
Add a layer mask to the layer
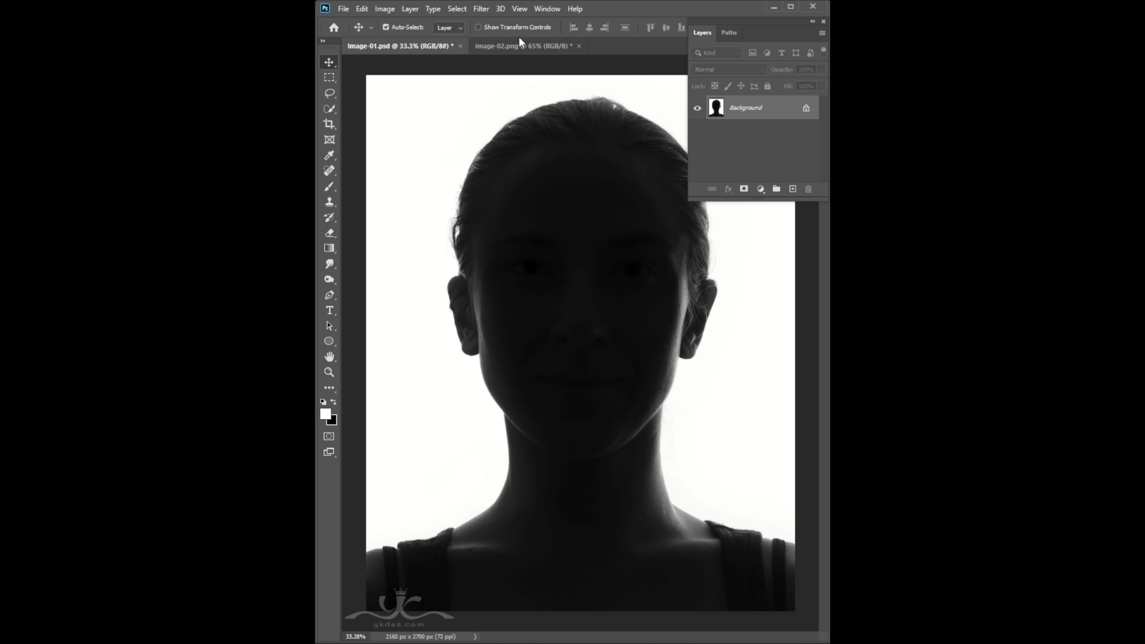[x=744, y=189]
